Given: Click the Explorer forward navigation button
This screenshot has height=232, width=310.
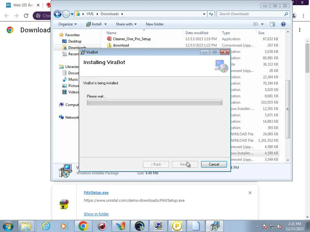Looking at the screenshot, I should coord(66,14).
